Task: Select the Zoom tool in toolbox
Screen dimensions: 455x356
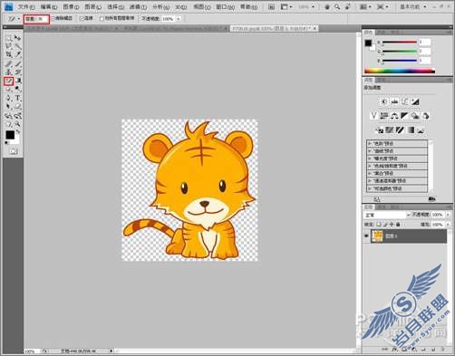Action: coord(17,124)
